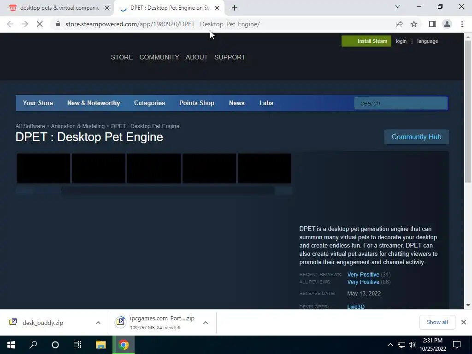
Task: Open the desk_buddy.zip download
Action: 43,323
